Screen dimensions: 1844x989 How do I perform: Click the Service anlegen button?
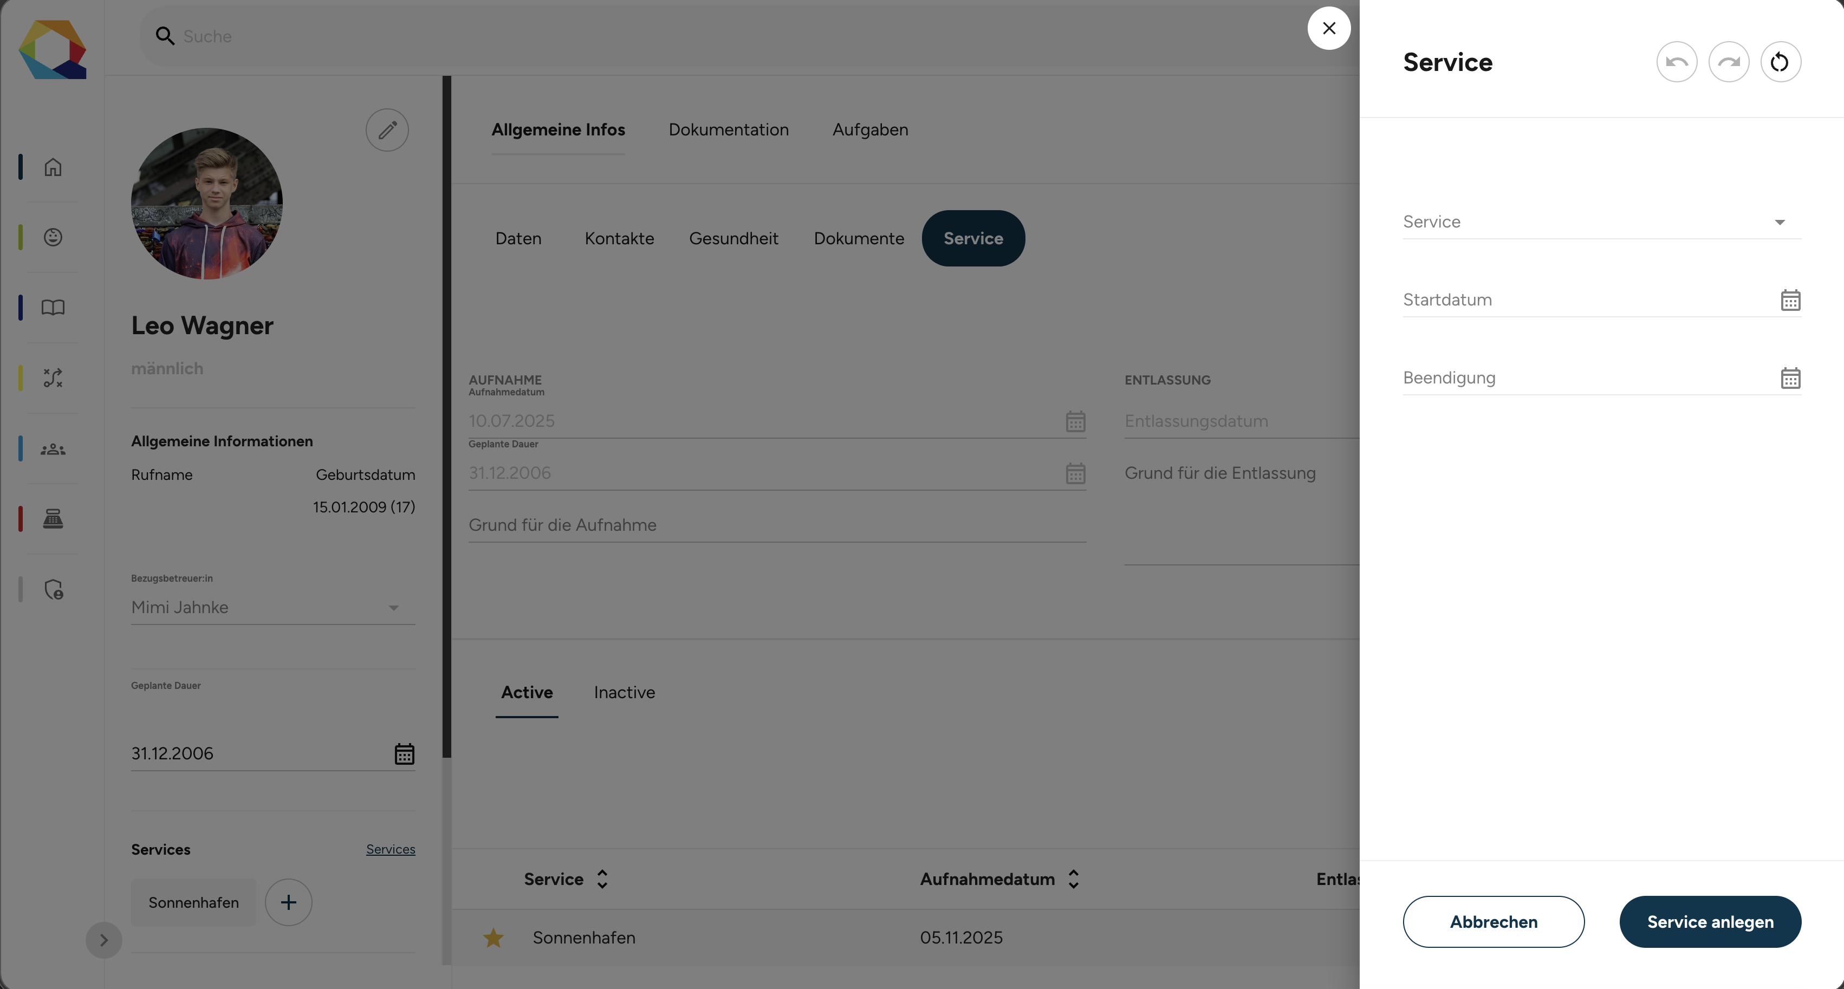tap(1710, 922)
